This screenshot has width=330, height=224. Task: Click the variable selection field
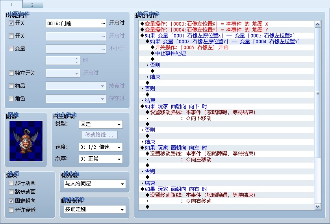pos(76,49)
